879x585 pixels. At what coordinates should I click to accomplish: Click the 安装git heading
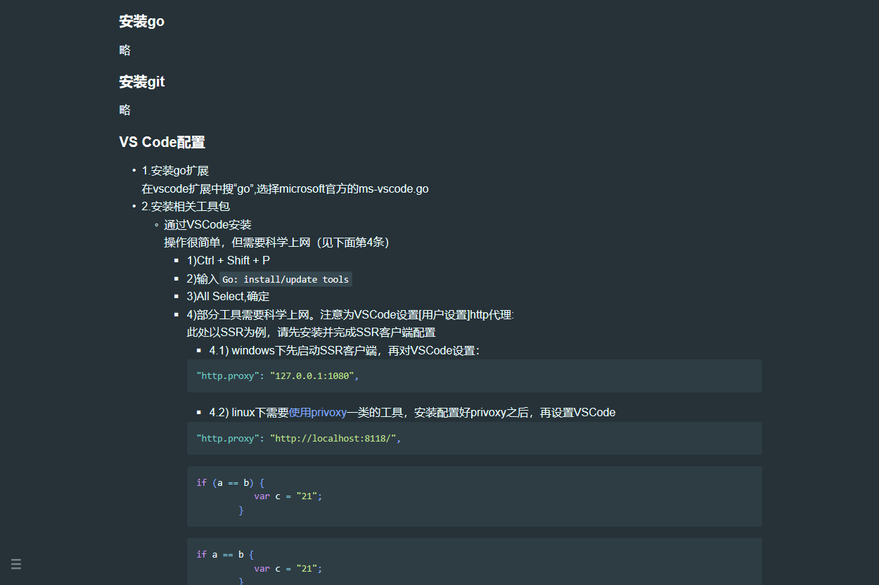(x=141, y=82)
